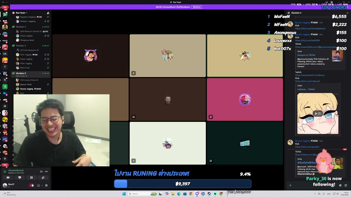The image size is (351, 197).
Task: Turn on camera in voice panel
Action: click(8, 178)
